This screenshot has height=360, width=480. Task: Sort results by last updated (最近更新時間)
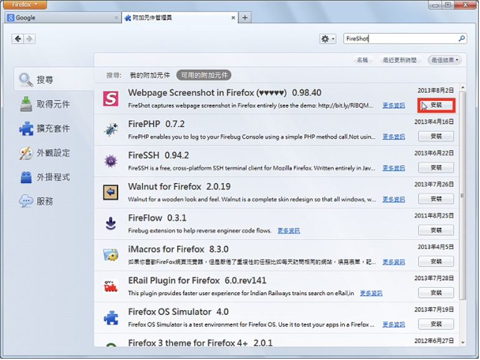[400, 60]
